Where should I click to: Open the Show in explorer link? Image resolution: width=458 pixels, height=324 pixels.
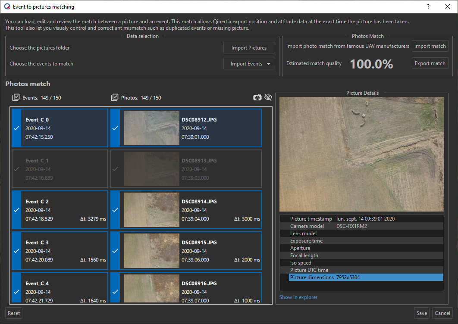pos(298,297)
